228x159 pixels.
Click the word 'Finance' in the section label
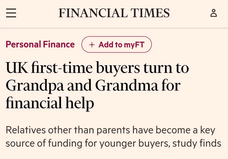click(59, 44)
